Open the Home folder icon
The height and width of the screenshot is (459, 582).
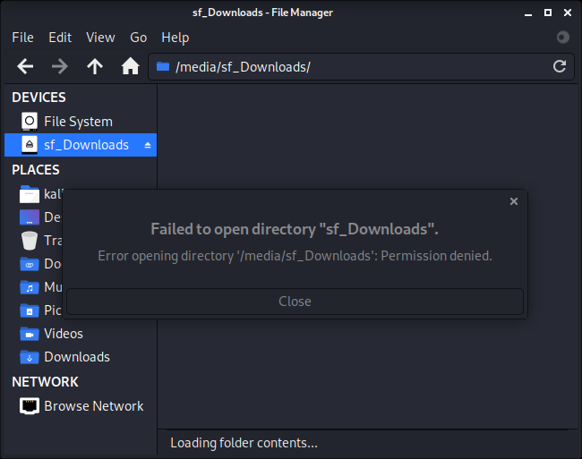130,66
